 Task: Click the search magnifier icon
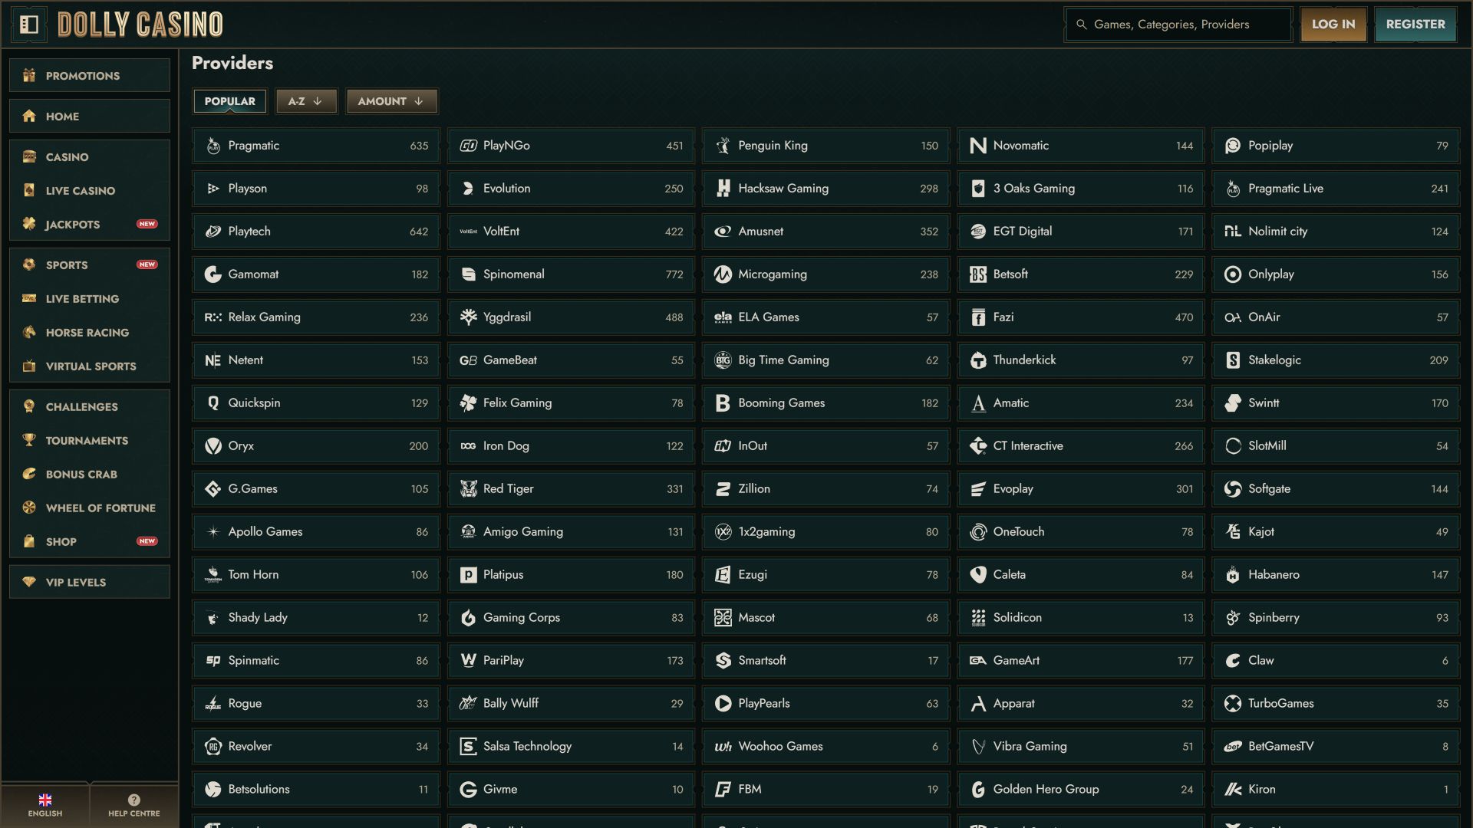[x=1081, y=25]
